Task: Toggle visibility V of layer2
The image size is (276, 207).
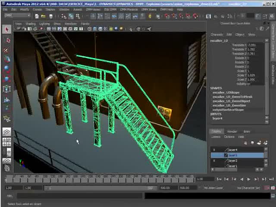Action: coord(214,160)
